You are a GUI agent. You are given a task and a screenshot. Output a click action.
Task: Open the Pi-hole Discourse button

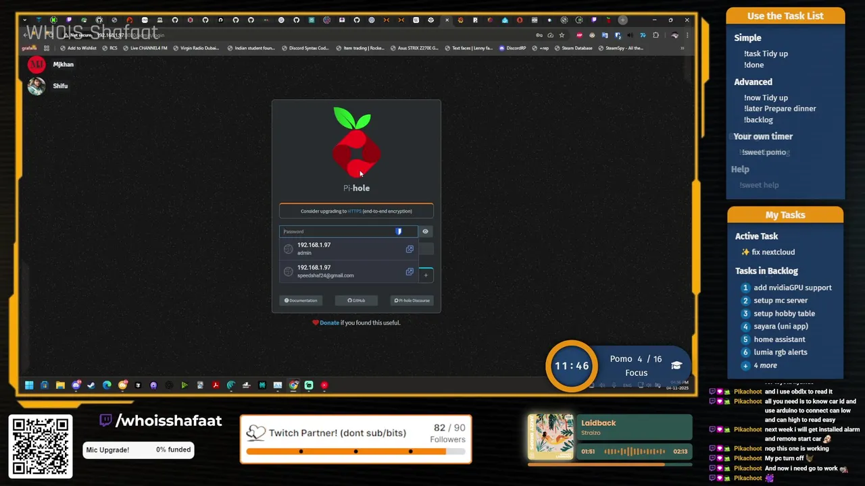click(412, 300)
